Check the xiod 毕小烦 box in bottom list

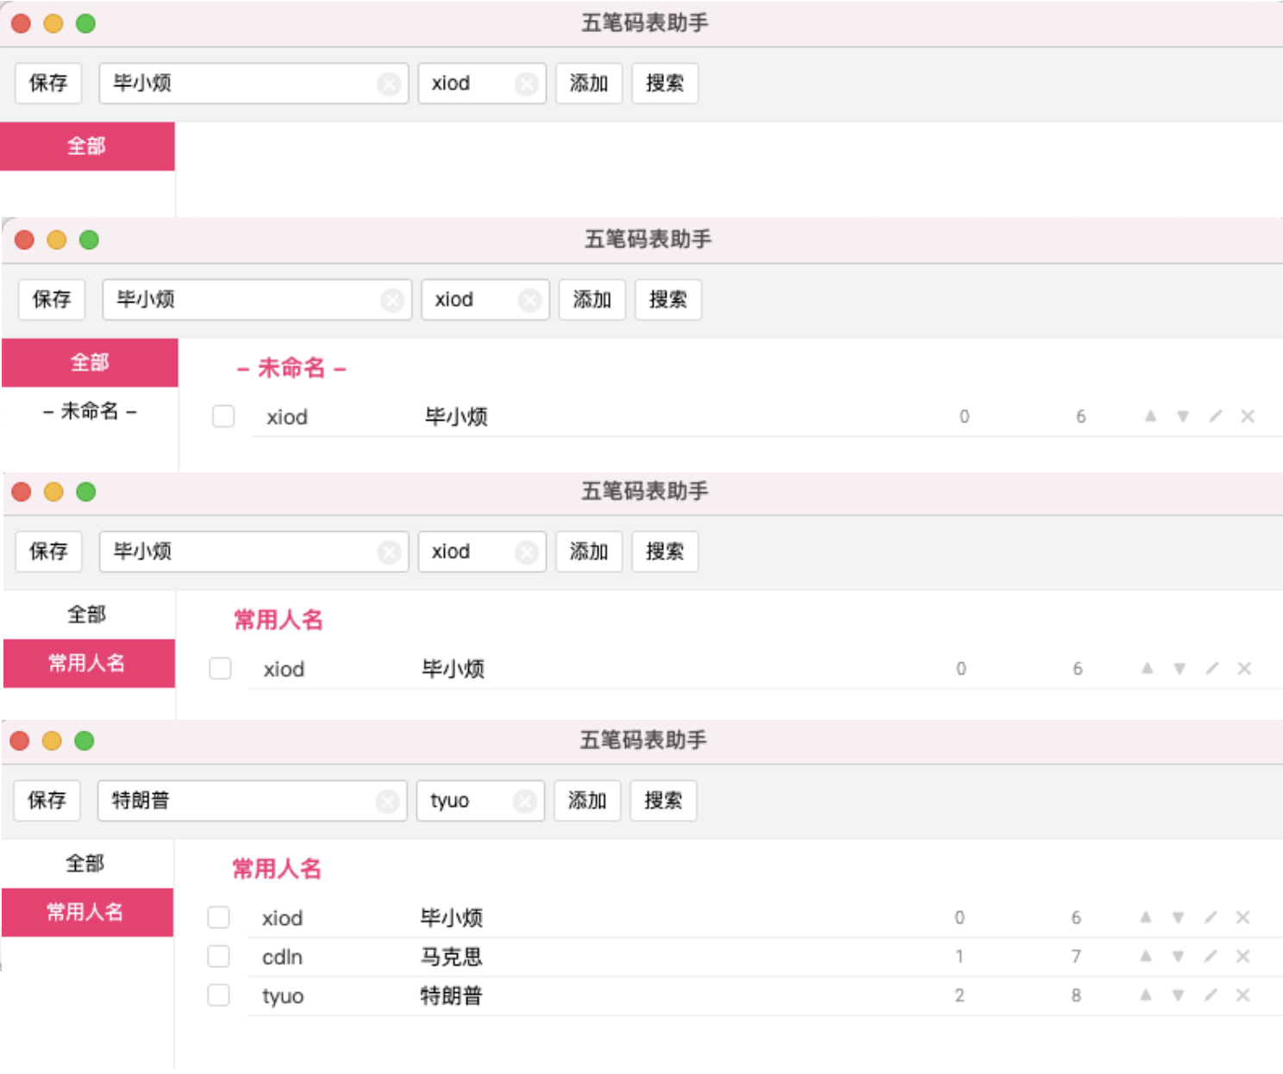(219, 917)
